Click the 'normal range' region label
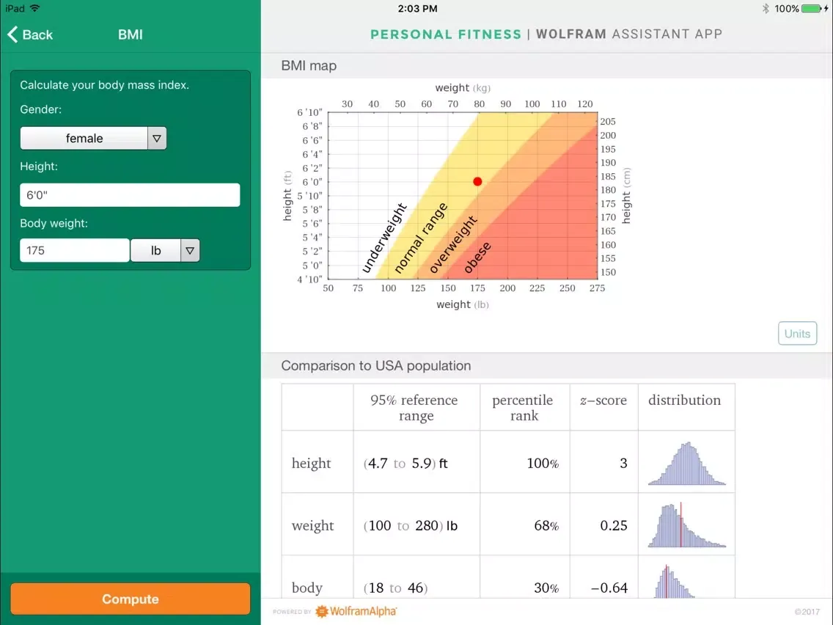Viewport: 833px width, 625px height. pyautogui.click(x=421, y=238)
